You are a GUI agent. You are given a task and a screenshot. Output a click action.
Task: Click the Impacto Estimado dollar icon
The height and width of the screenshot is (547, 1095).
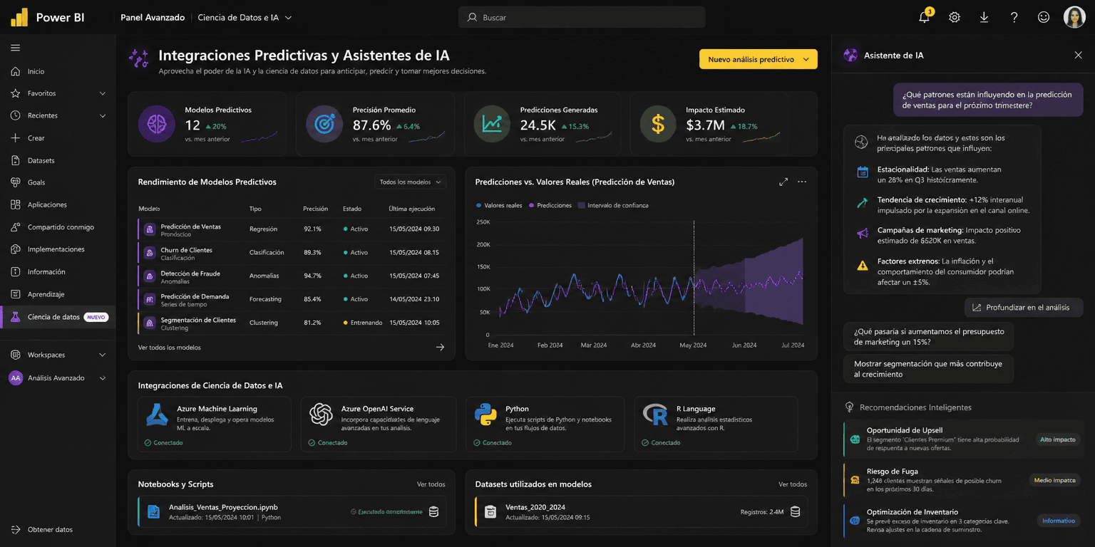(658, 124)
